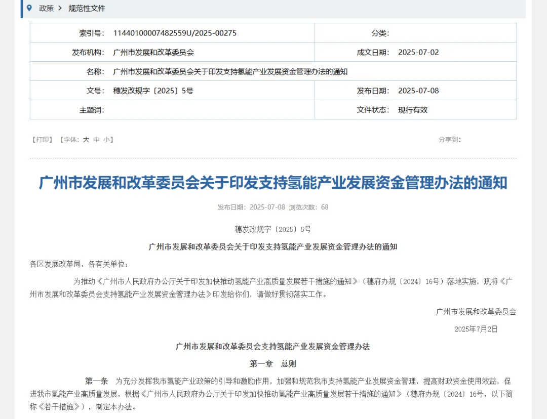The width and height of the screenshot is (547, 419).
Task: Click the notice title heading link
Action: [273, 183]
